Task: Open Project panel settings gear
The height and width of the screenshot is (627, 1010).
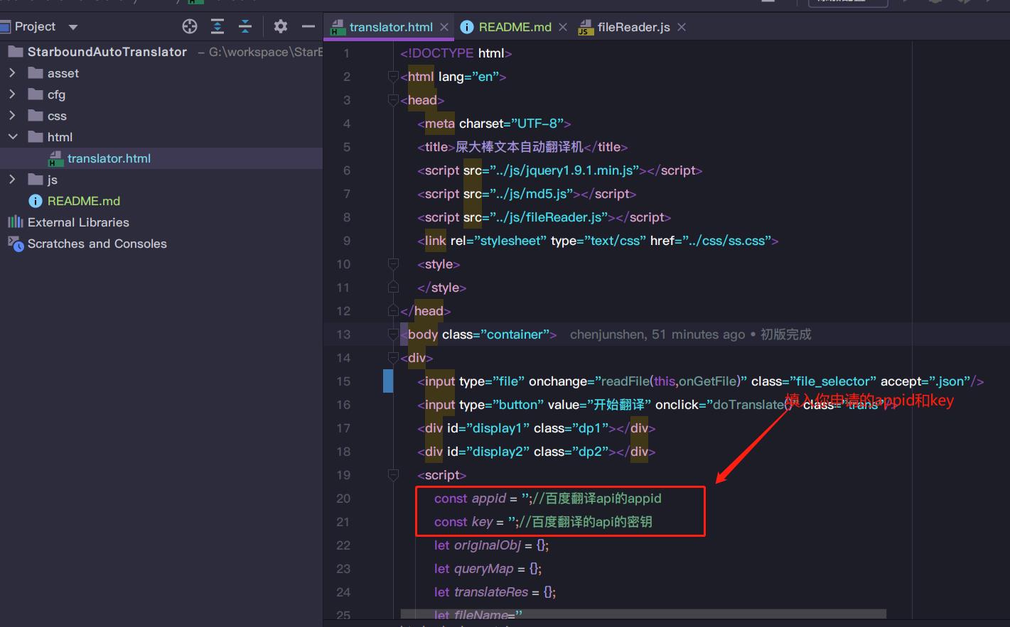Action: [281, 27]
